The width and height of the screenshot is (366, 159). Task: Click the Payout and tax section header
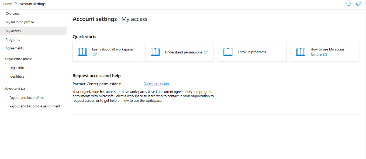[15, 89]
